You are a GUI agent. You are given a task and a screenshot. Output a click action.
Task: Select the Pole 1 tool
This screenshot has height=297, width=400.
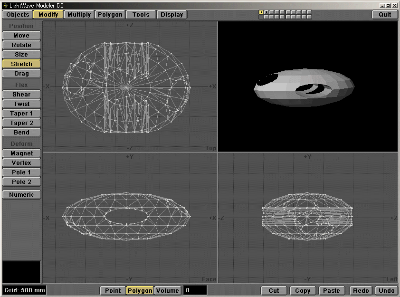pyautogui.click(x=21, y=172)
